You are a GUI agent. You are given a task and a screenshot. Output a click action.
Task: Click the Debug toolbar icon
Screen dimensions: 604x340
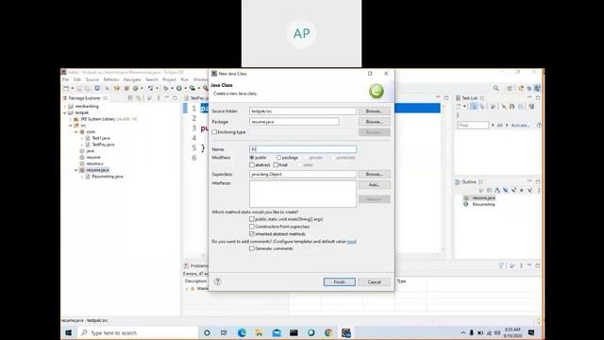pos(166,89)
